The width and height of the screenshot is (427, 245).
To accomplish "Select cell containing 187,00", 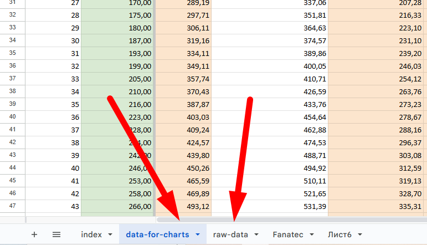I will coord(117,40).
